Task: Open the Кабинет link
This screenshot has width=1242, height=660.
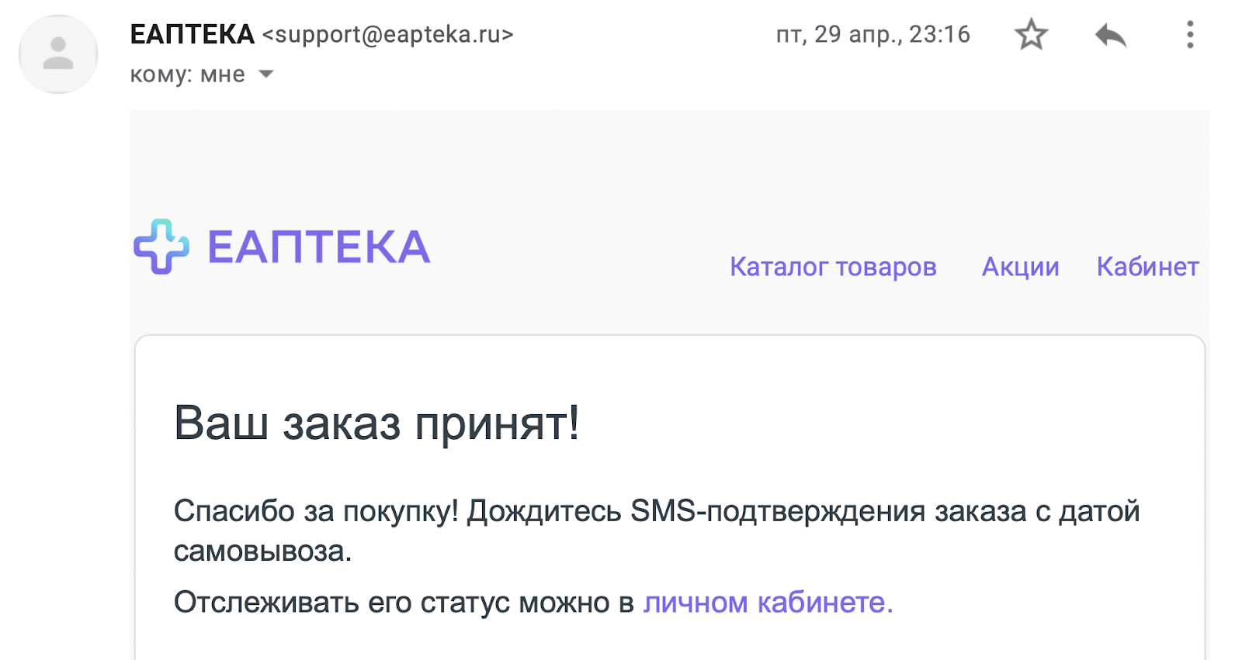Action: 1147,267
